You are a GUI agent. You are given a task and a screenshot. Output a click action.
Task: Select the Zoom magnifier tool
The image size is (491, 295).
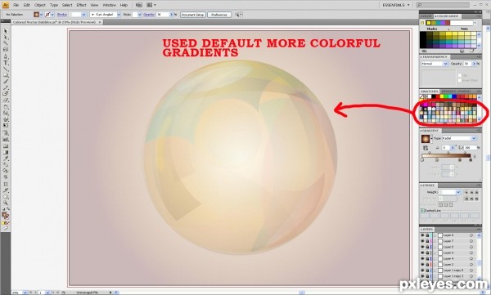(6, 203)
